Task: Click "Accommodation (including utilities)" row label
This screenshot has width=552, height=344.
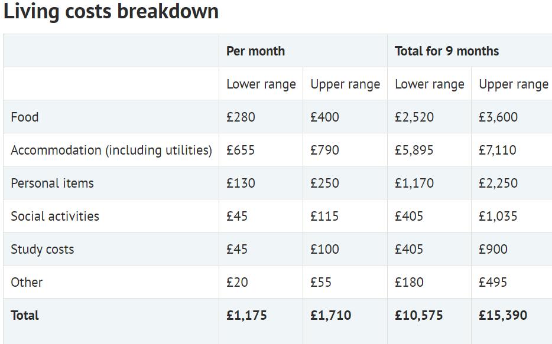Action: pyautogui.click(x=111, y=150)
